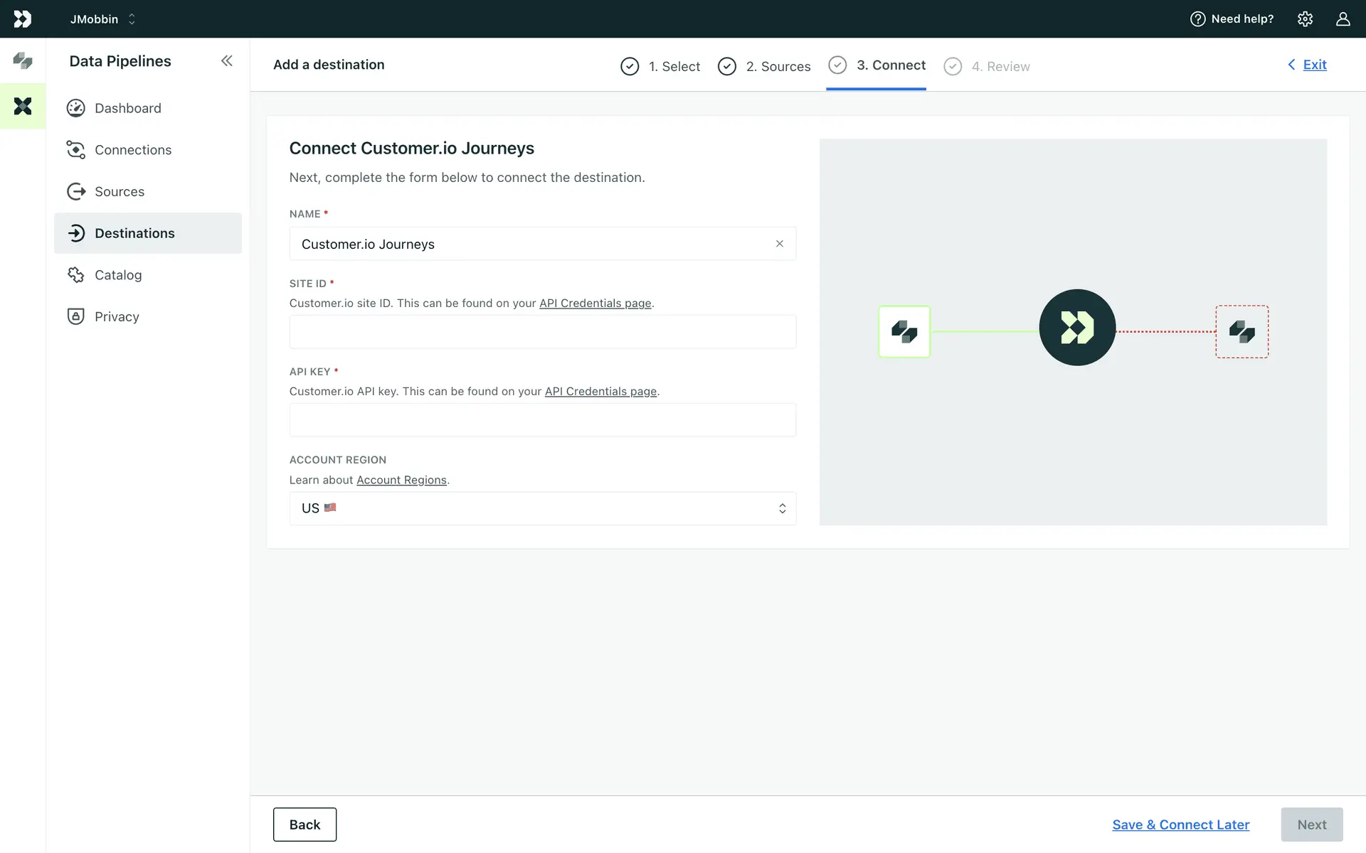Collapse the Data Pipelines sidebar
The image size is (1366, 853).
226,61
